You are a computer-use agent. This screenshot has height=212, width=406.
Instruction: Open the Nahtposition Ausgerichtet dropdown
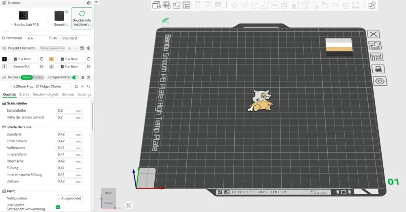click(x=69, y=198)
